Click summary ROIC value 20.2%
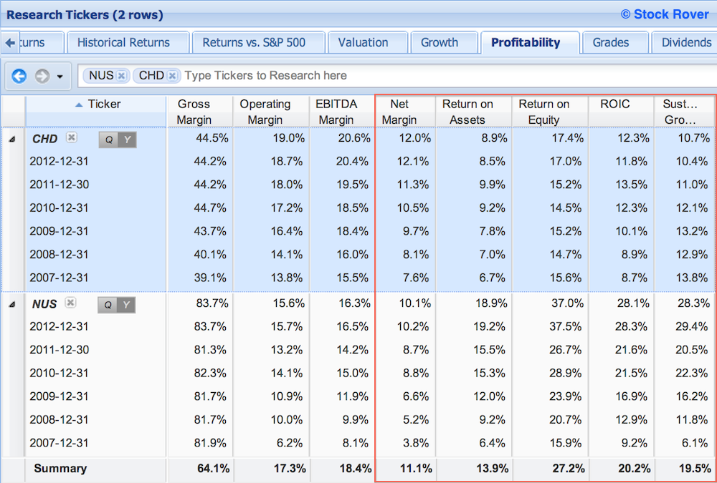 point(635,469)
